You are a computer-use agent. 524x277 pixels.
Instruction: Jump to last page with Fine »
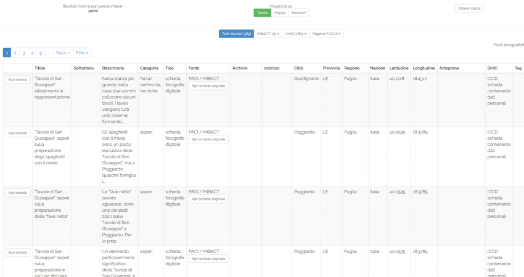click(x=82, y=53)
